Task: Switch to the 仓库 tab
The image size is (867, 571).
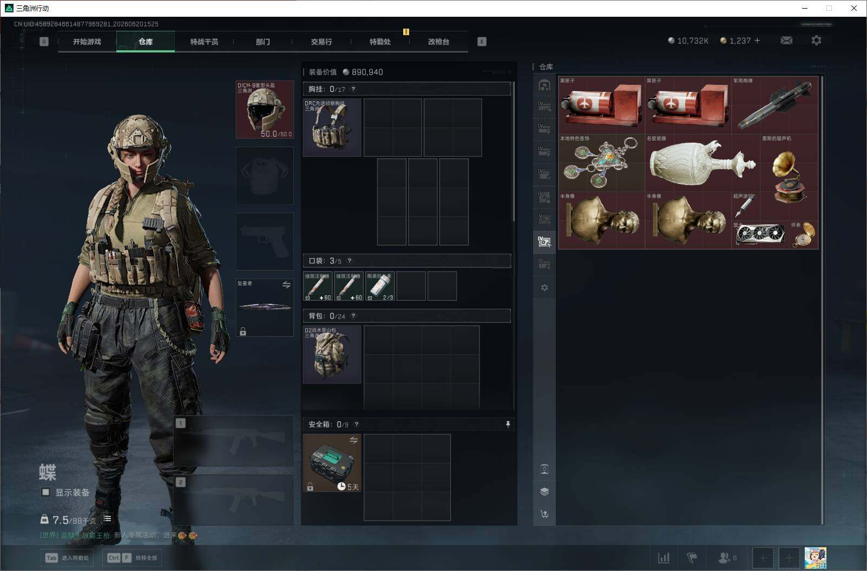Action: coord(146,42)
